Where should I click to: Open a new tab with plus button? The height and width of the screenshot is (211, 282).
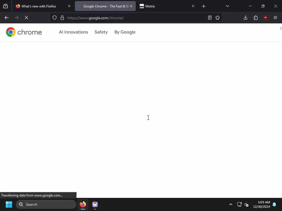[204, 6]
